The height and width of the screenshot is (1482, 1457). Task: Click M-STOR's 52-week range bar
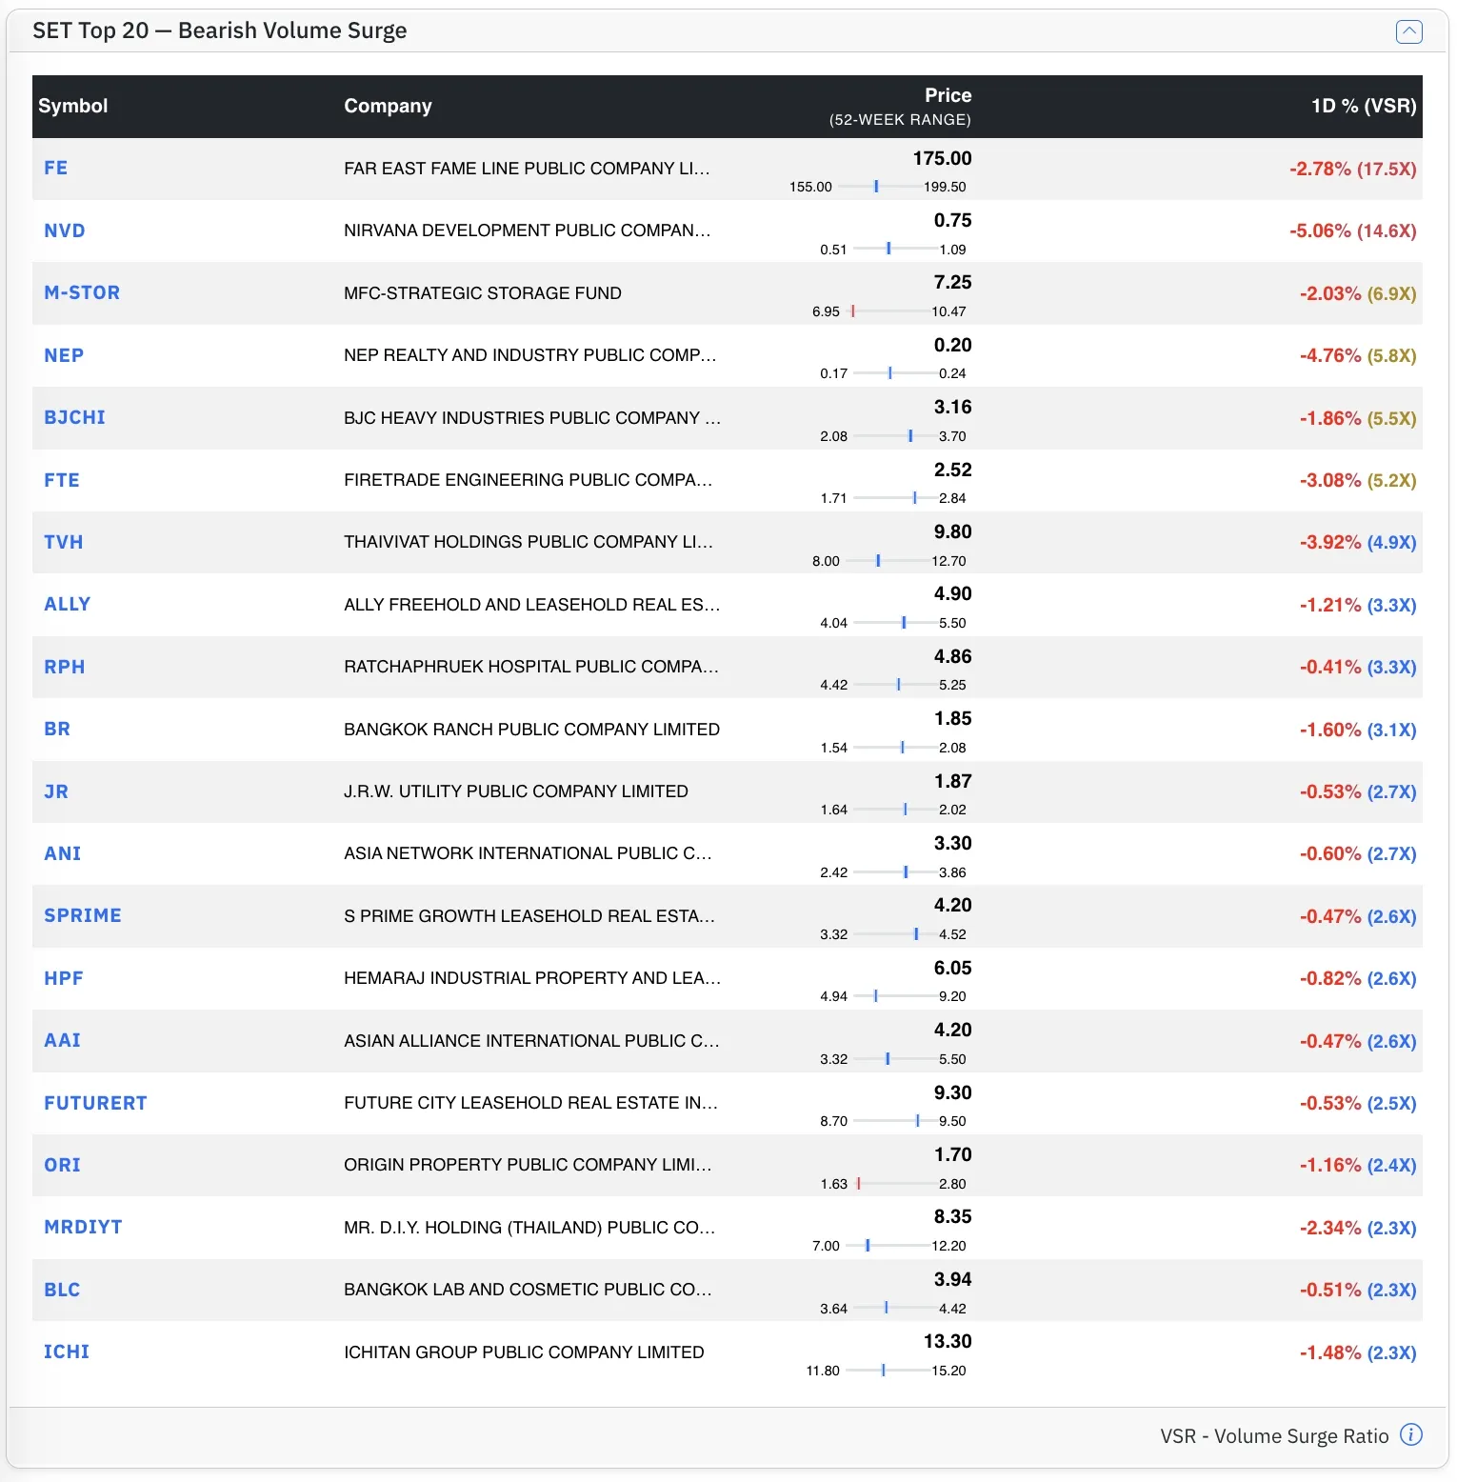coord(889,311)
